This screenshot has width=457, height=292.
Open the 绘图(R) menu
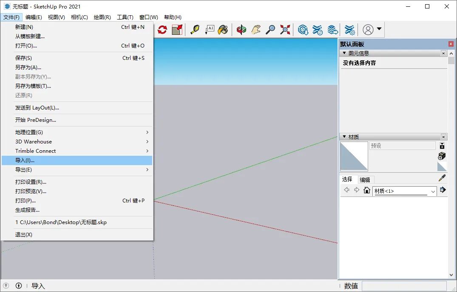coord(102,17)
